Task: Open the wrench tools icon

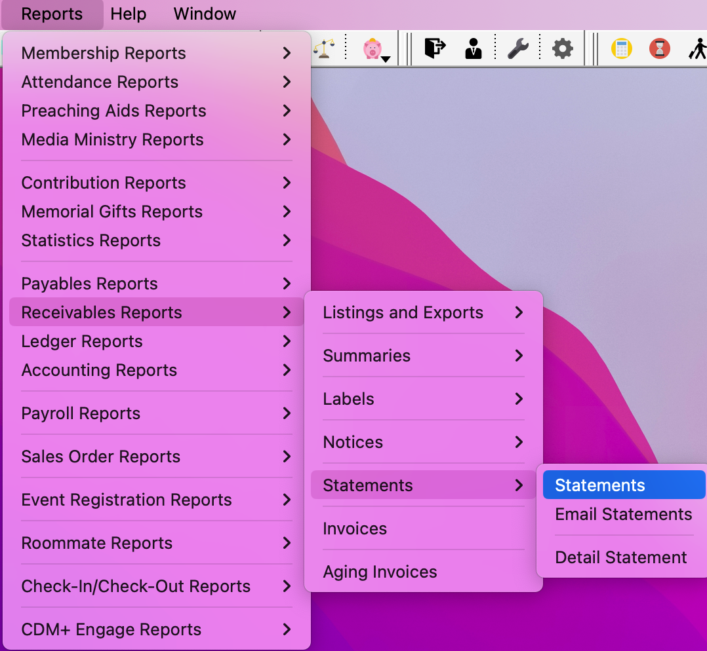Action: tap(517, 48)
